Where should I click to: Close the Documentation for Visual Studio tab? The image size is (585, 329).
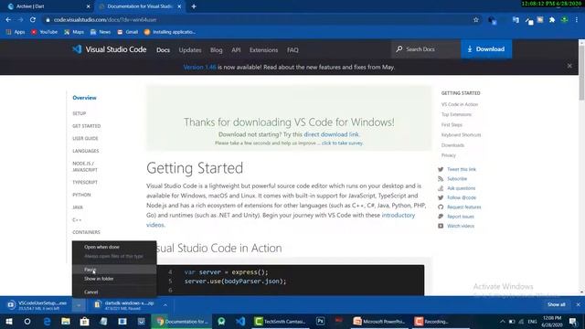pos(179,6)
